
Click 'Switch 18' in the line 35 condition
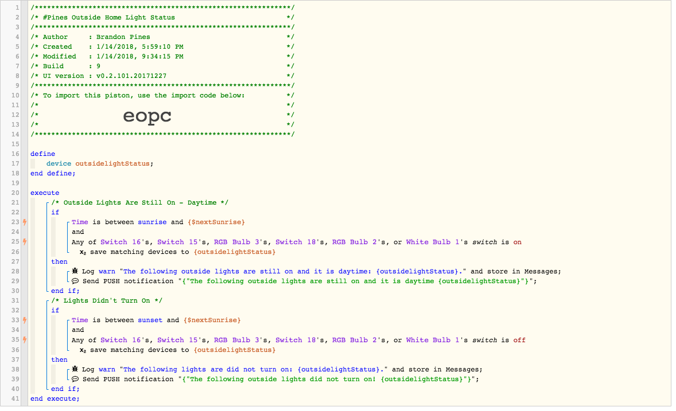(x=296, y=340)
